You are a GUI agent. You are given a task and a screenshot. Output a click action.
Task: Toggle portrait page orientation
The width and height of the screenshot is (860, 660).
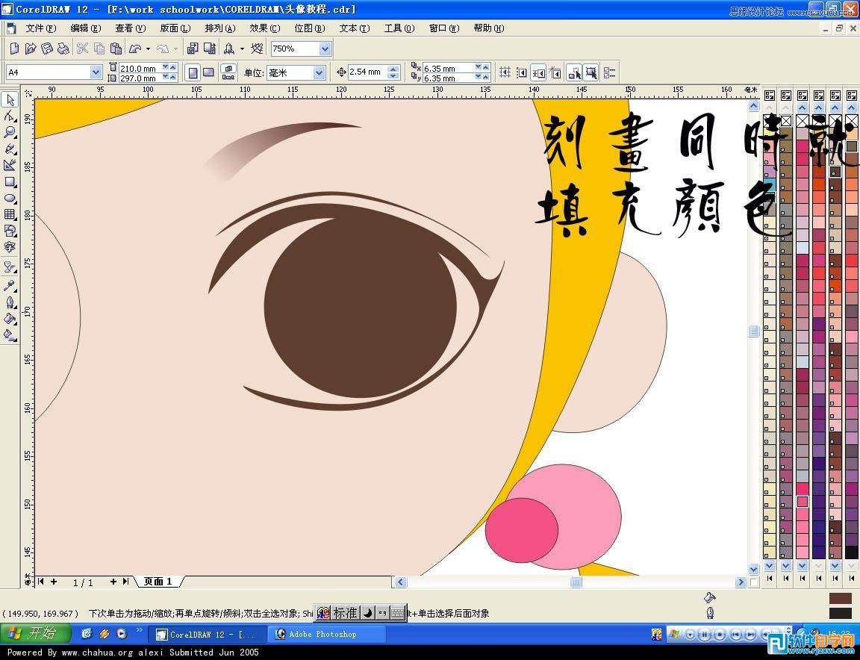(x=193, y=72)
